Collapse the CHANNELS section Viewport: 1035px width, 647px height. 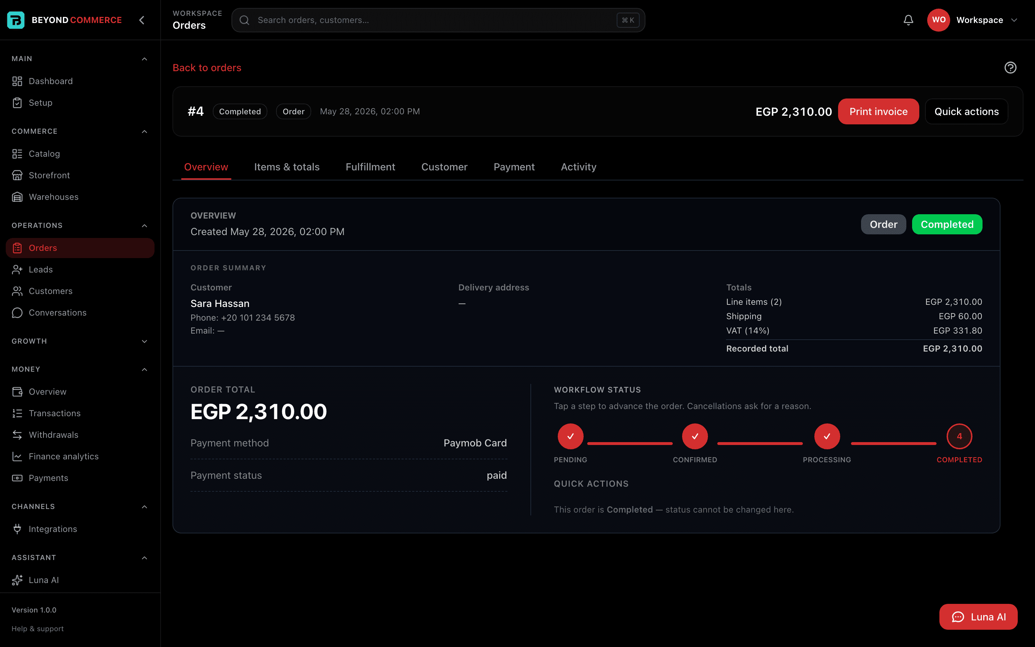pos(144,507)
